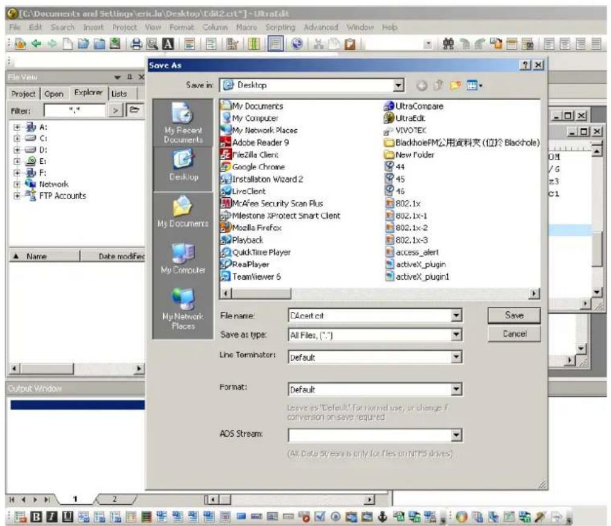Image resolution: width=611 pixels, height=526 pixels.
Task: Switch to sheet tab 2 at the bottom
Action: click(115, 499)
